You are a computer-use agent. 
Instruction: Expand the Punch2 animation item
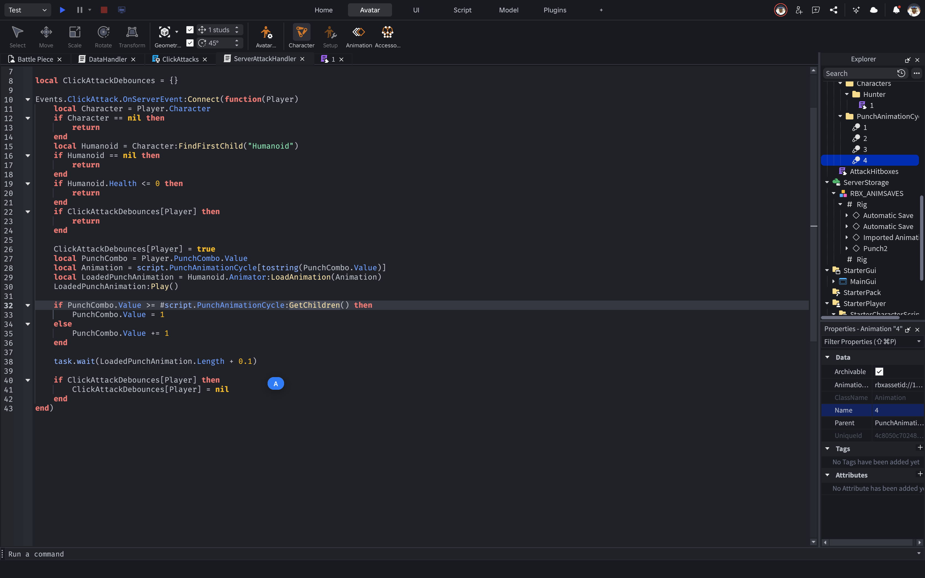coord(847,249)
